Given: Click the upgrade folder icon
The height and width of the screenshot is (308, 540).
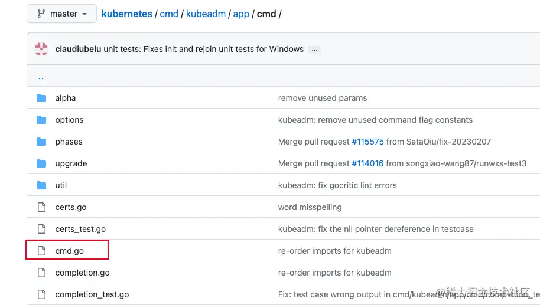Looking at the screenshot, I should click(41, 163).
